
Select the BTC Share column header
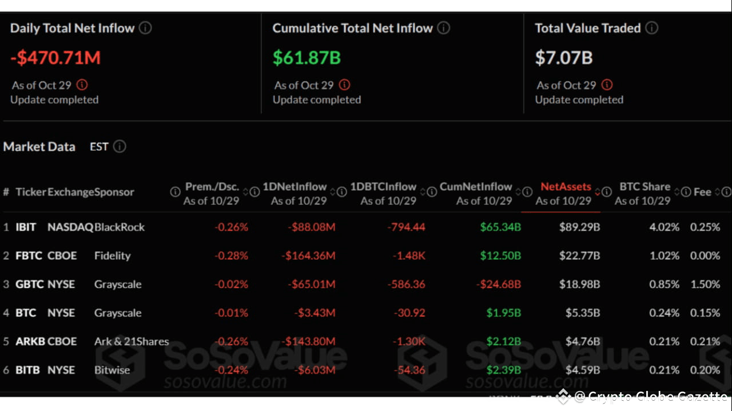[645, 187]
